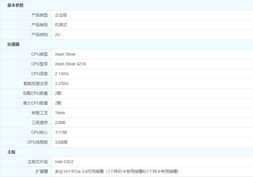Click the 主板 section header
This screenshot has width=253, height=177.
[x=11, y=152]
